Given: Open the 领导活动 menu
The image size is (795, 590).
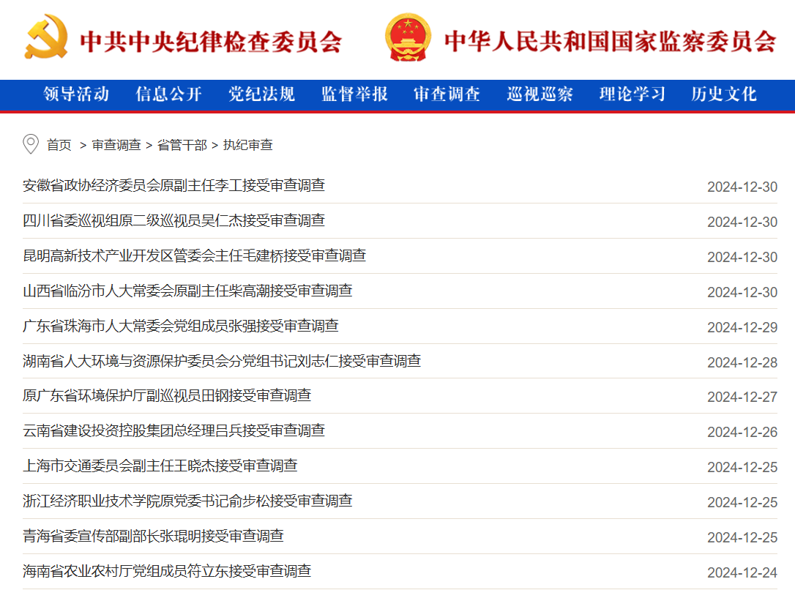Looking at the screenshot, I should point(76,94).
